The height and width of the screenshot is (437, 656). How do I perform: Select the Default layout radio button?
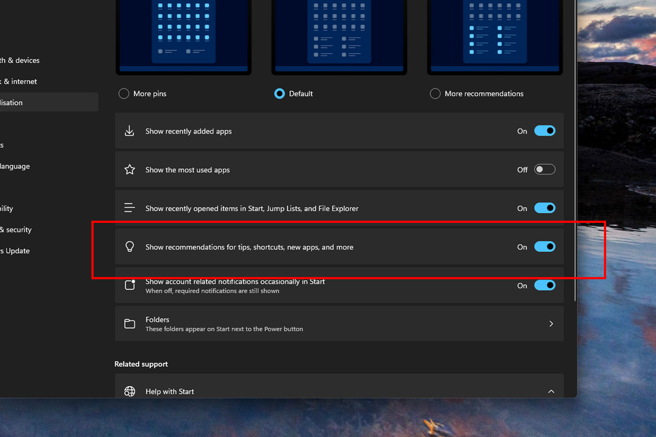click(279, 94)
